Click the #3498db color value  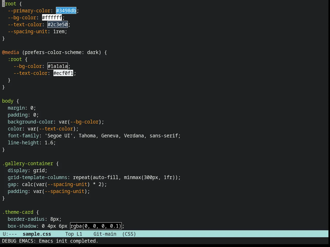pos(66,11)
